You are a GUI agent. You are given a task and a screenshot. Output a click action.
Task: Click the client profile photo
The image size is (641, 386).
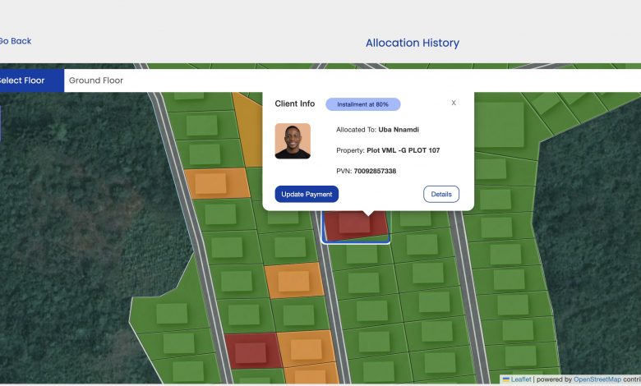(x=293, y=141)
